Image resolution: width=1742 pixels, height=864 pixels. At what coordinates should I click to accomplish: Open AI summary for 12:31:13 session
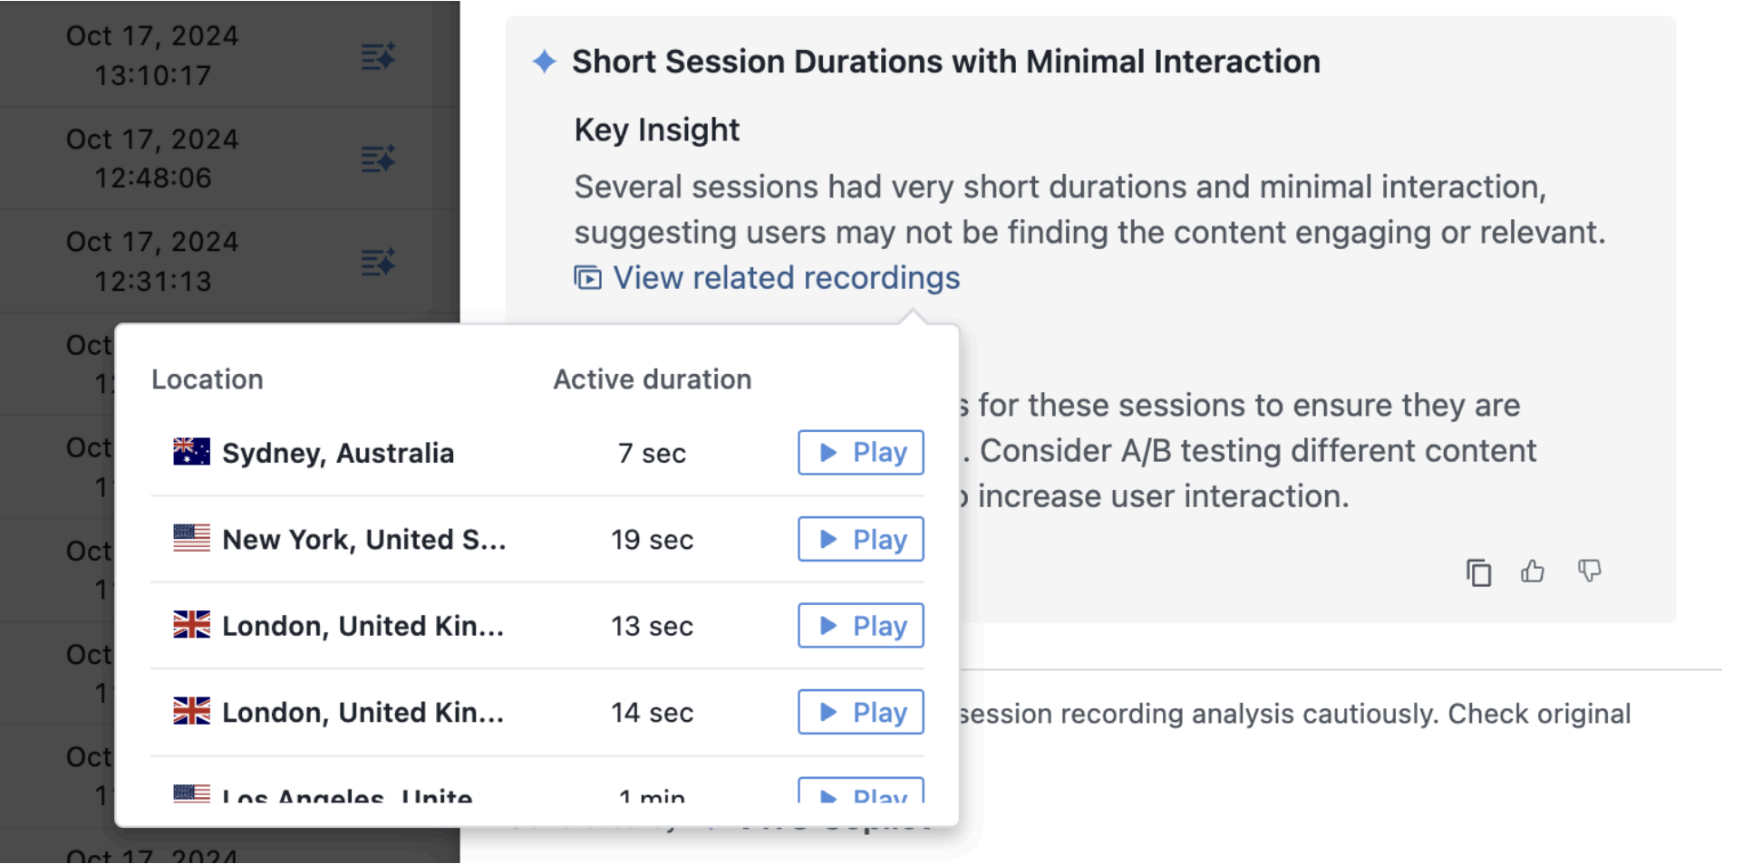point(378,262)
